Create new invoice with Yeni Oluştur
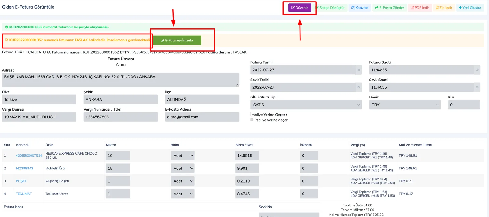The height and width of the screenshot is (217, 489). tap(470, 8)
